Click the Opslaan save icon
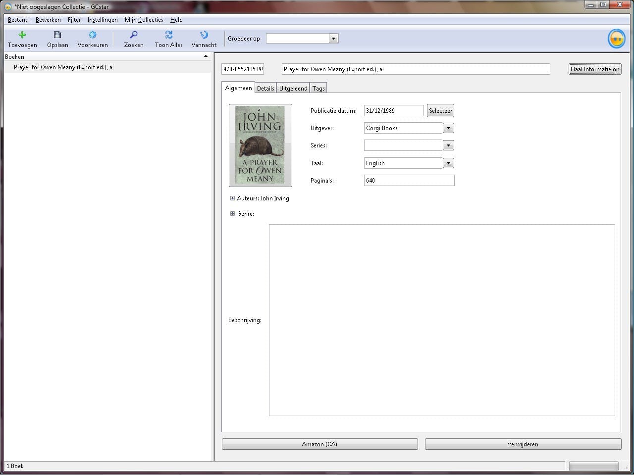This screenshot has width=634, height=475. click(x=57, y=35)
